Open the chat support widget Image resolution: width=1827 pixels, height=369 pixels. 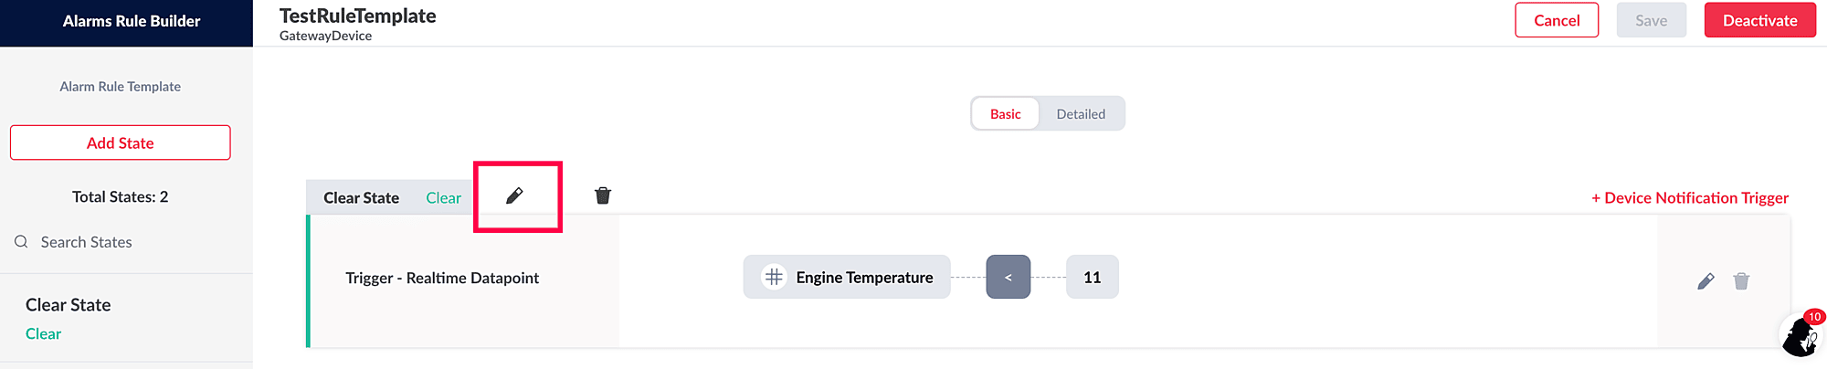(1800, 335)
